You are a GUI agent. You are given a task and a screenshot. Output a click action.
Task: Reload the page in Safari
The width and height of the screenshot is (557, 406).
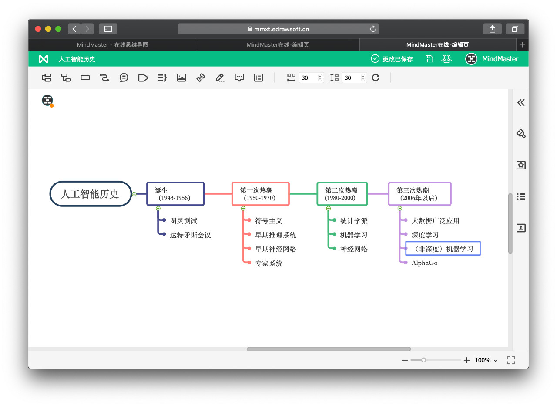coord(373,29)
